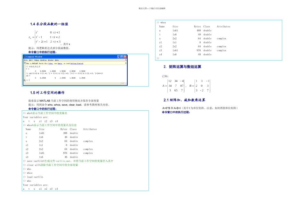Close the Command Window
Image resolution: width=304 pixels, height=215 pixels.
[125, 57]
